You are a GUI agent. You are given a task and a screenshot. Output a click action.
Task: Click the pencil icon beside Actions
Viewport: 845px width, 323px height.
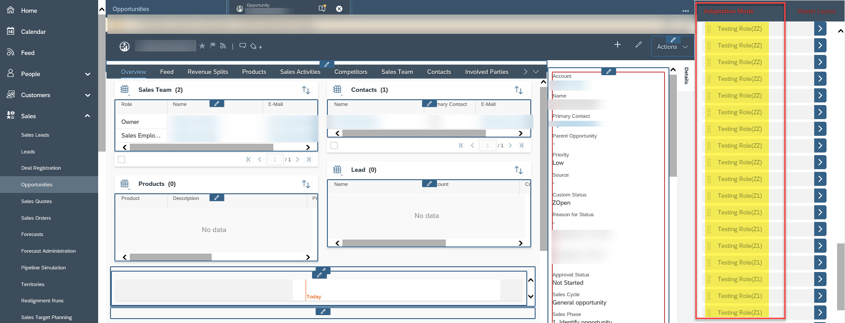click(639, 44)
